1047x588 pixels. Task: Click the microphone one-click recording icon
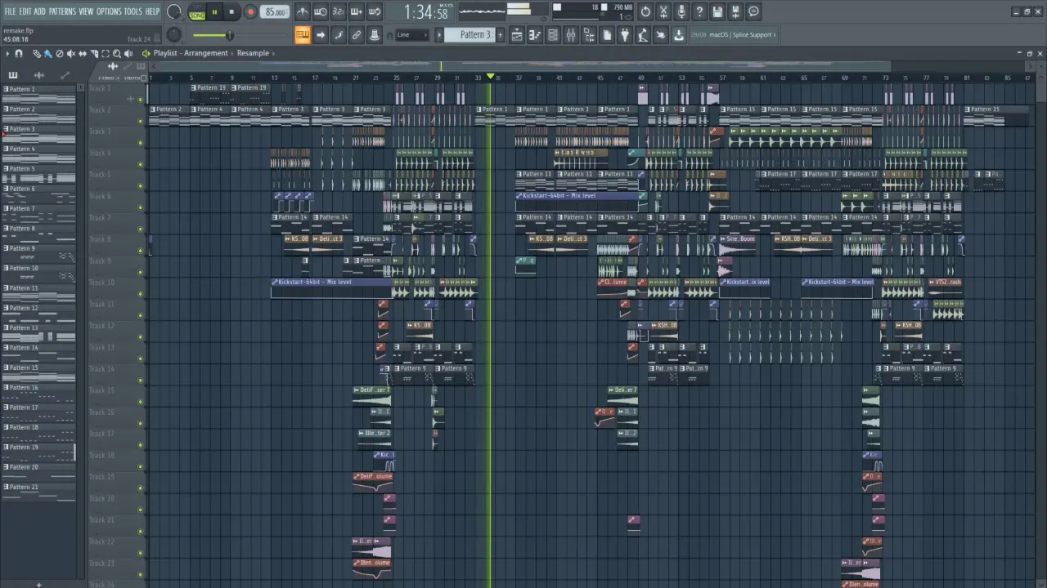681,11
